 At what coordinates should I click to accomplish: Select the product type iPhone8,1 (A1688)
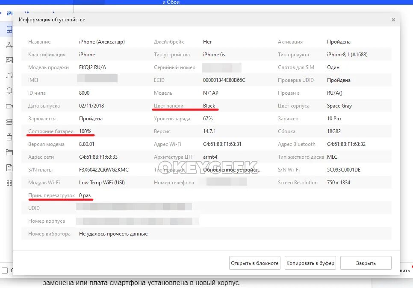(x=347, y=55)
